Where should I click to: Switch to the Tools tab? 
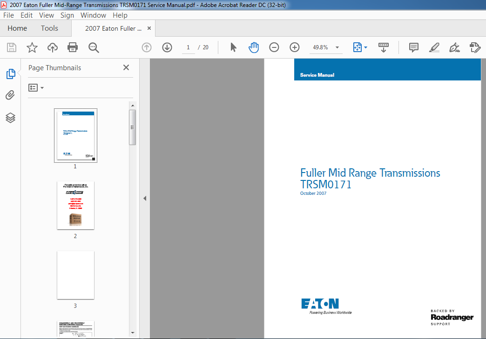click(50, 28)
